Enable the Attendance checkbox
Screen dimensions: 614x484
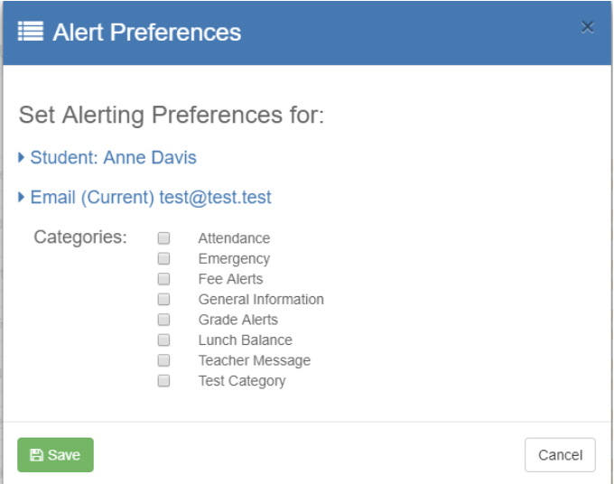click(164, 238)
